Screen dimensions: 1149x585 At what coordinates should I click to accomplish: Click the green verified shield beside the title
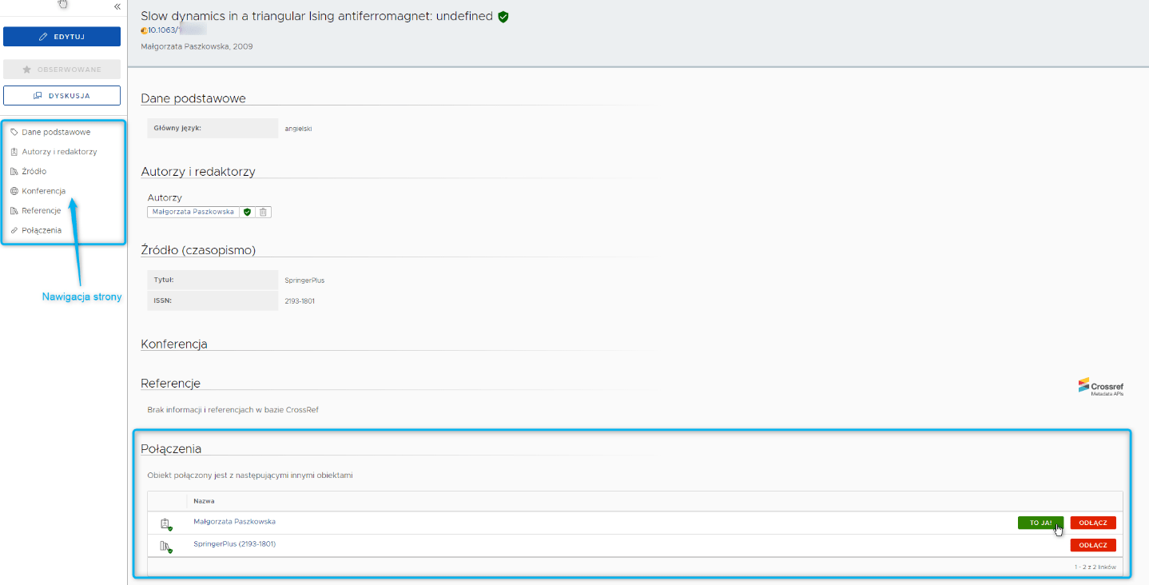tap(503, 17)
